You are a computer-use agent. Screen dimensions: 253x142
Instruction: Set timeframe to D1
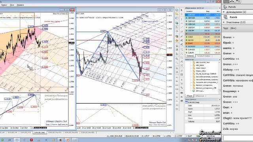click(177, 101)
